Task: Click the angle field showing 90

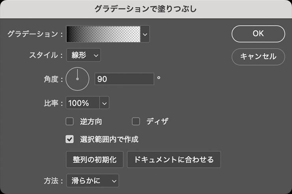Action: 124,79
